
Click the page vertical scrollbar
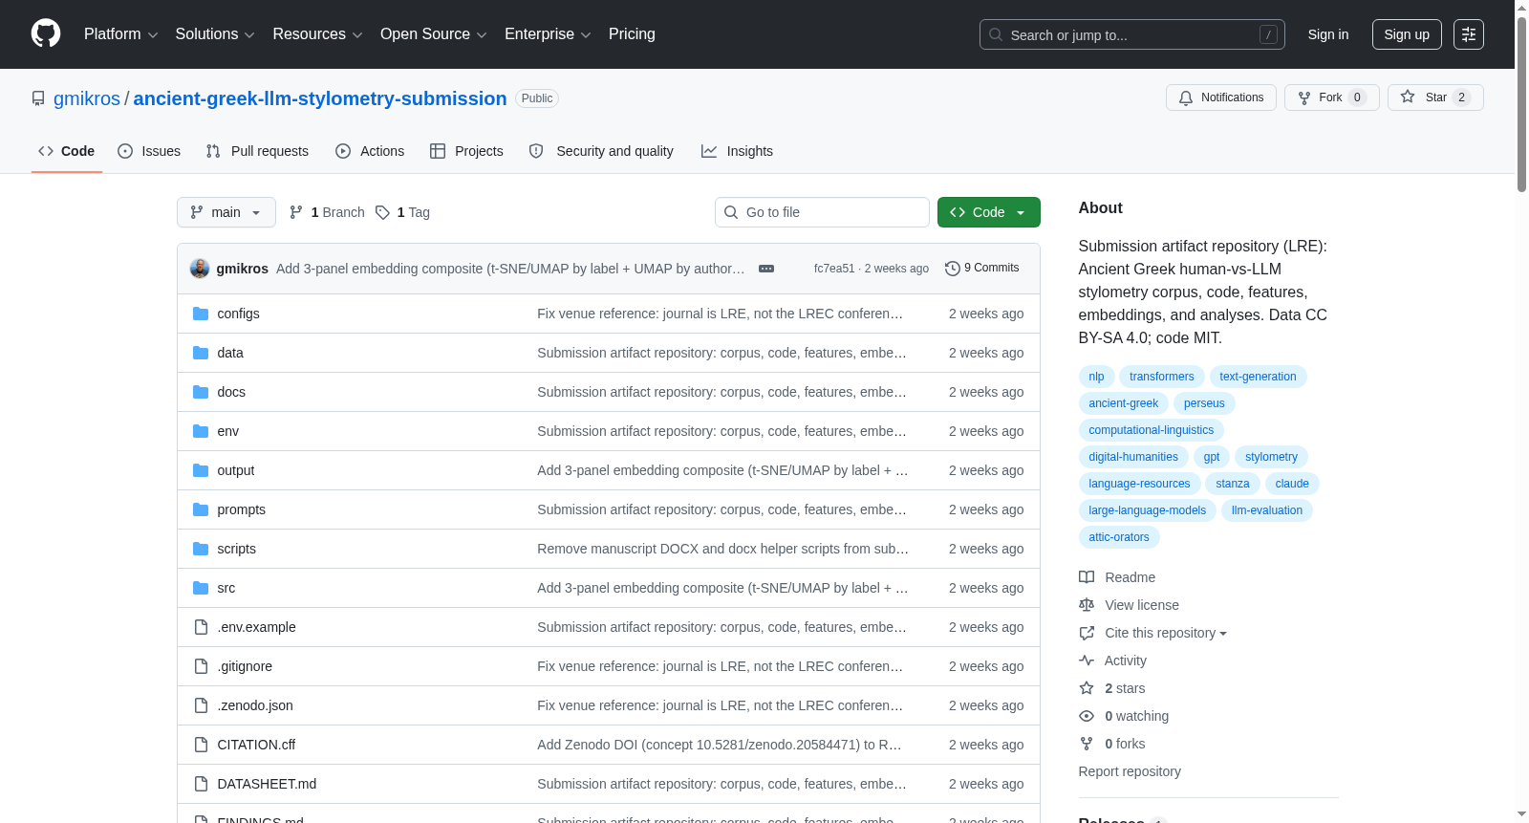(x=1521, y=411)
